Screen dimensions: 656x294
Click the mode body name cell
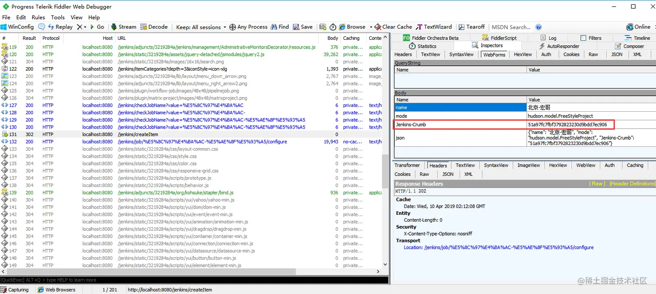pos(460,116)
